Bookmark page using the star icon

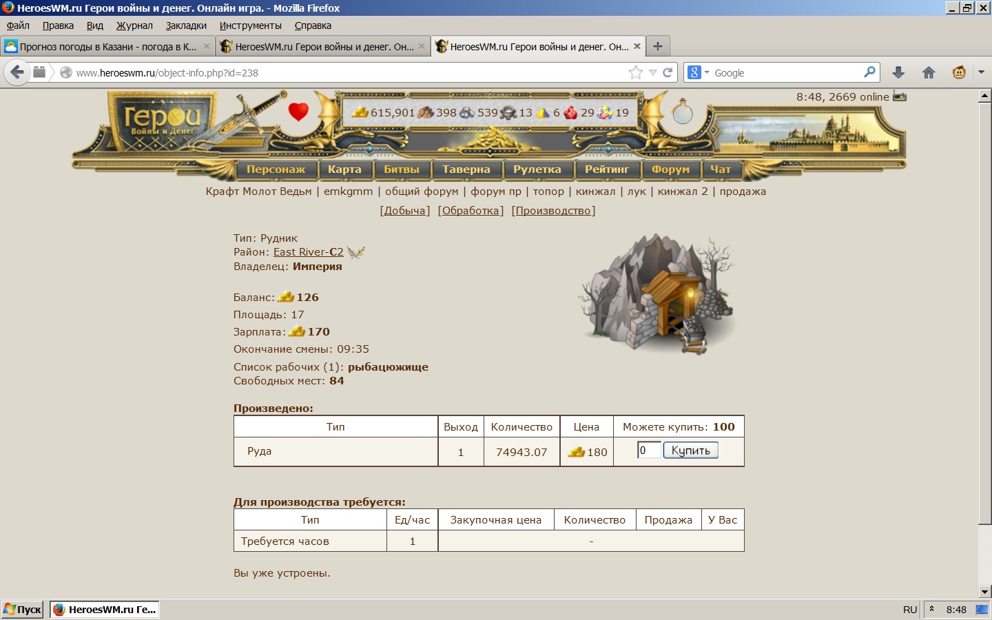(x=635, y=72)
